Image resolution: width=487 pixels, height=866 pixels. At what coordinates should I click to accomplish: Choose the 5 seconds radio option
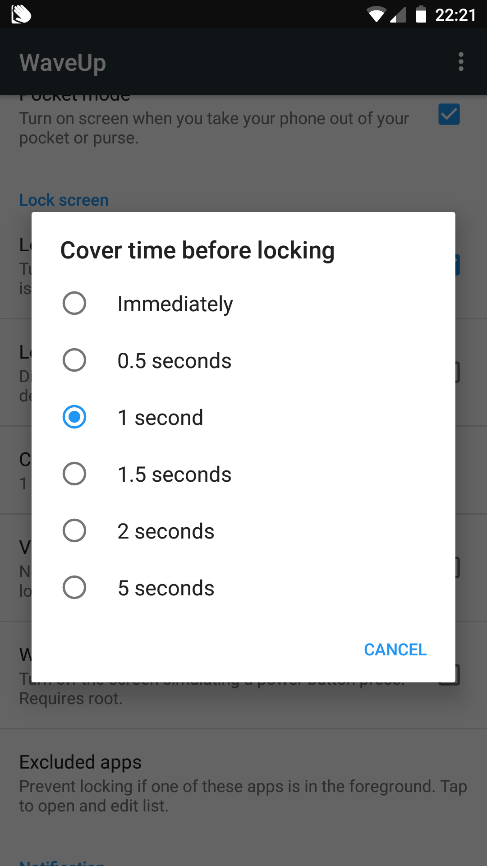pos(74,587)
